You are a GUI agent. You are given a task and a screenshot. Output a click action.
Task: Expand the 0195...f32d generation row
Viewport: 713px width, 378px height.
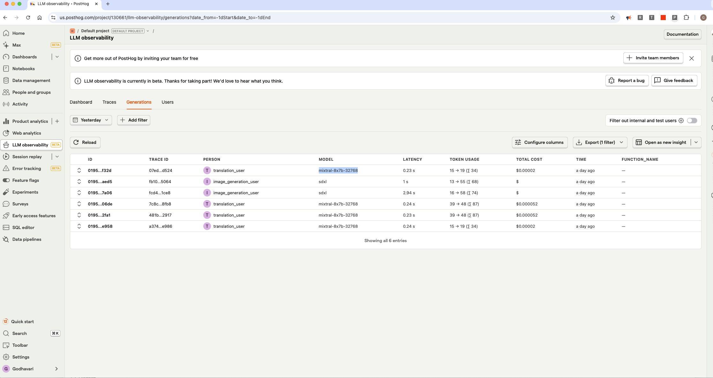coord(79,170)
